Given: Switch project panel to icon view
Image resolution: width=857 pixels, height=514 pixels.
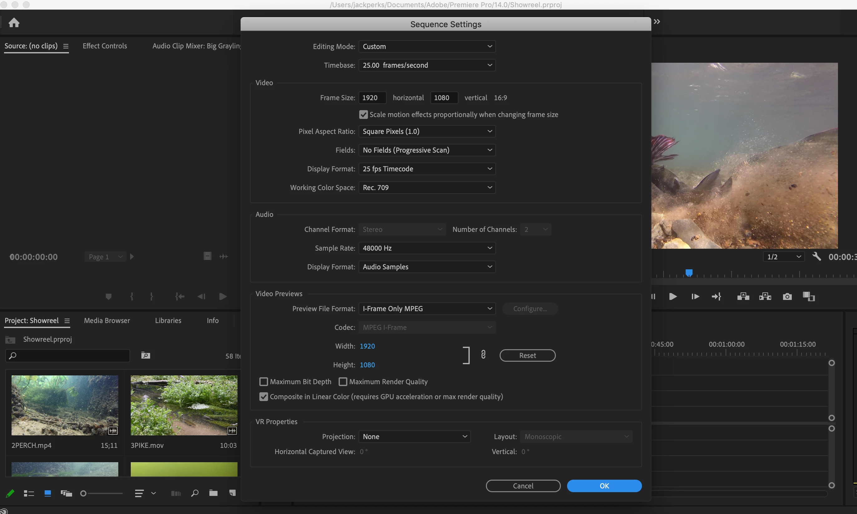Looking at the screenshot, I should (x=48, y=493).
